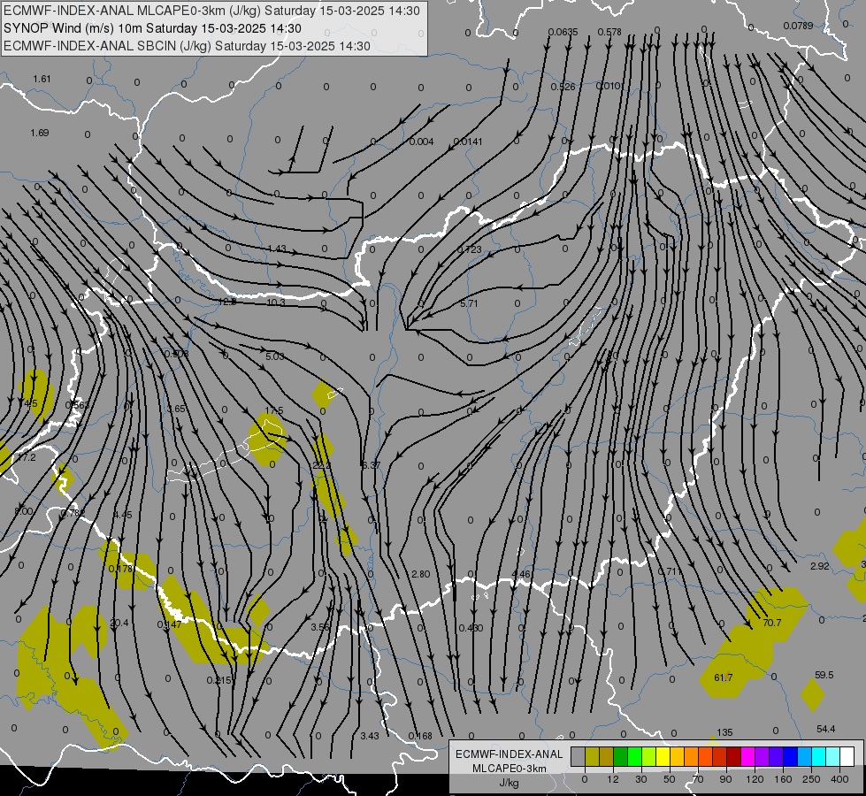Image resolution: width=866 pixels, height=796 pixels.
Task: Click the map value 0.004
Action: click(421, 142)
